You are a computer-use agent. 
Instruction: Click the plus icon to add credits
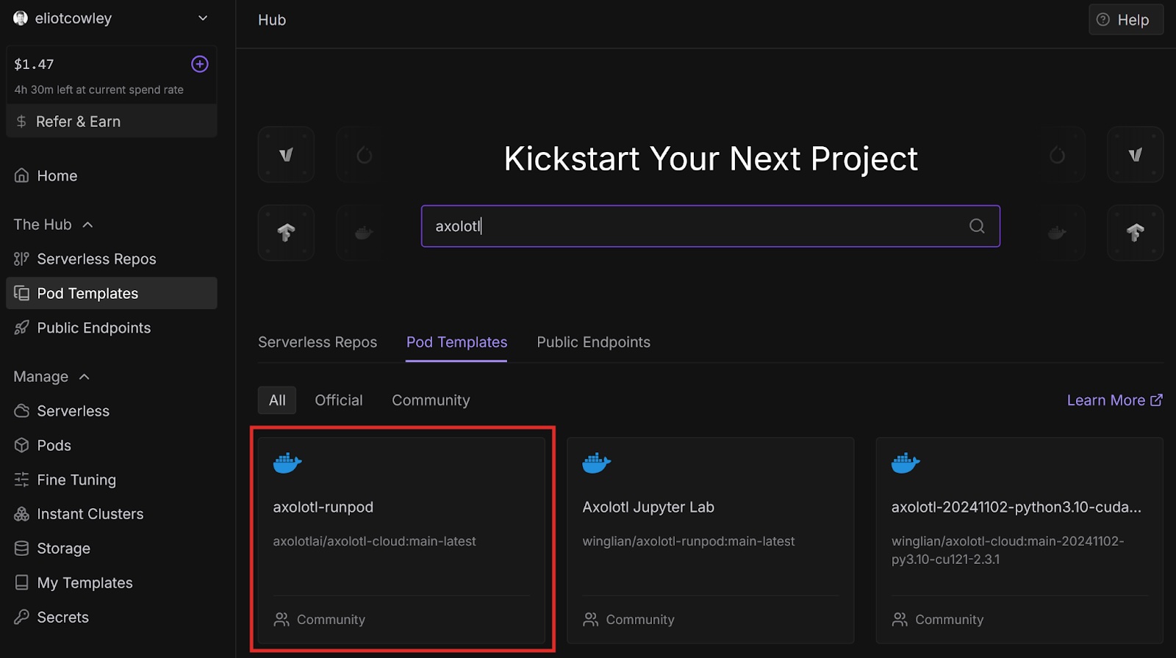click(x=200, y=65)
